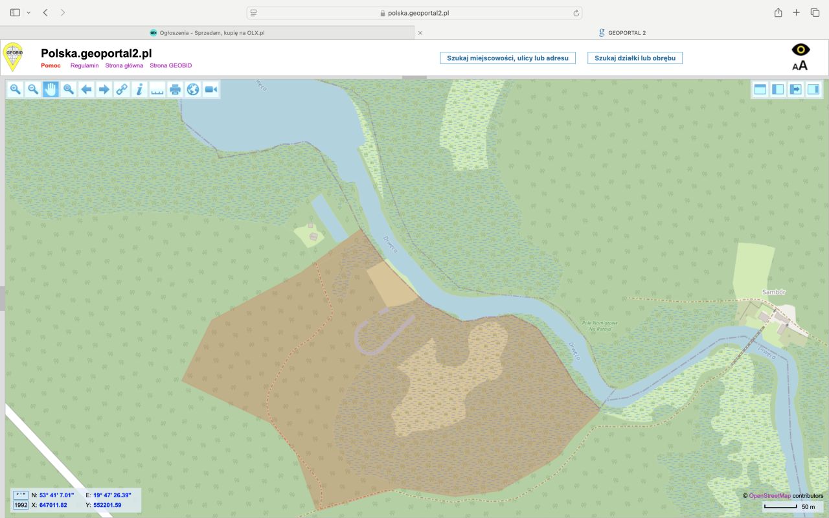
Task: Click the Safari address bar
Action: click(x=414, y=13)
